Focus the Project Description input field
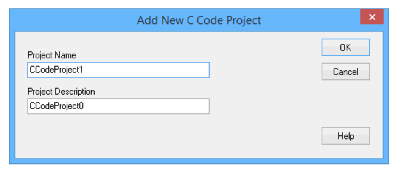Viewport: 398px width, 171px height. tap(118, 106)
